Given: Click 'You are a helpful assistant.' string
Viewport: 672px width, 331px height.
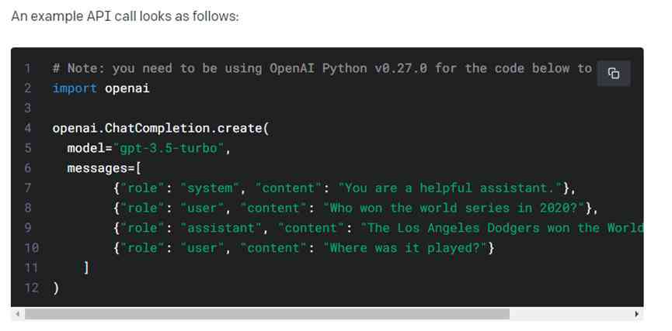Looking at the screenshot, I should tap(450, 188).
